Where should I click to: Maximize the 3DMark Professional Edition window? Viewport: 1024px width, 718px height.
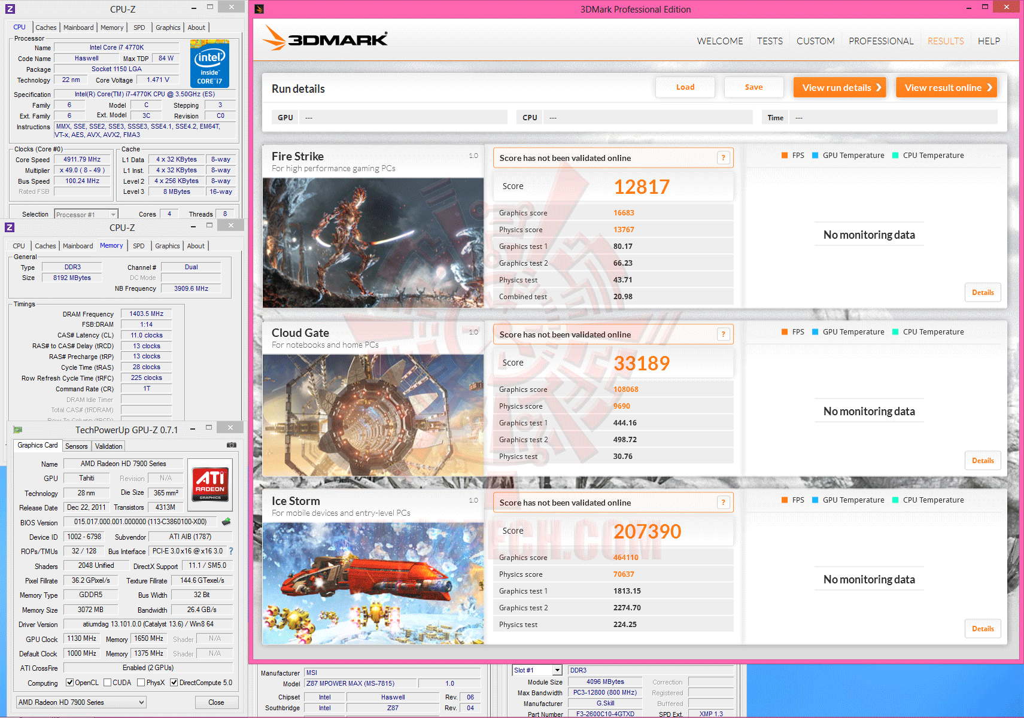coord(985,7)
